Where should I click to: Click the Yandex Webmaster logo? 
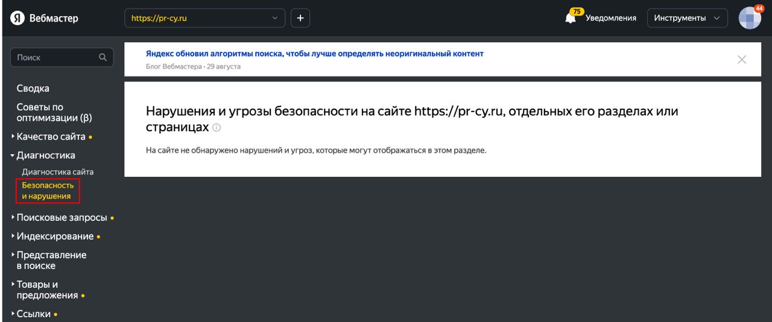tap(44, 18)
